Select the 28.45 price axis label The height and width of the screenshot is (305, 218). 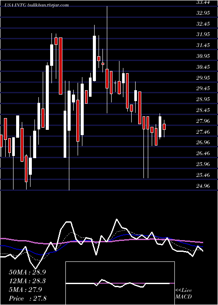[x=203, y=110]
